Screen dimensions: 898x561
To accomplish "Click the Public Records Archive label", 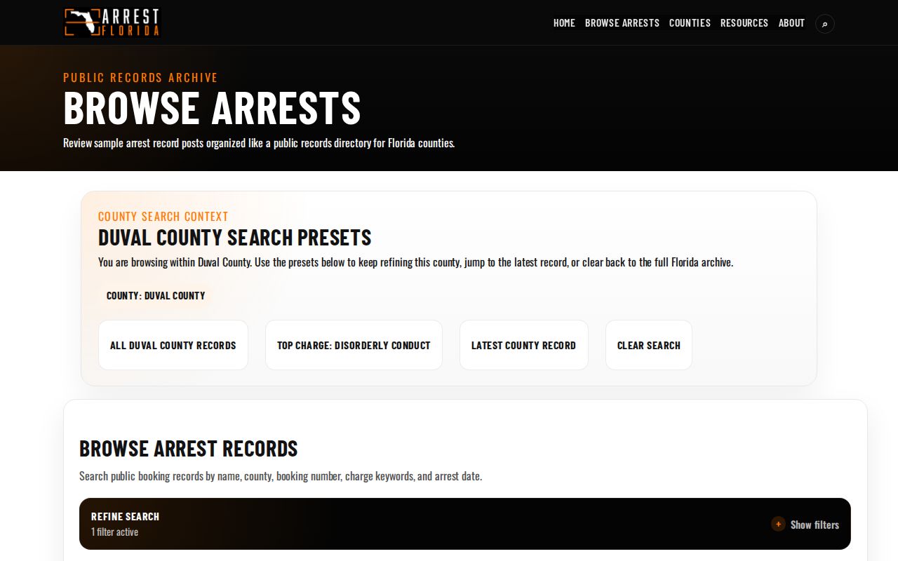I will tap(140, 78).
